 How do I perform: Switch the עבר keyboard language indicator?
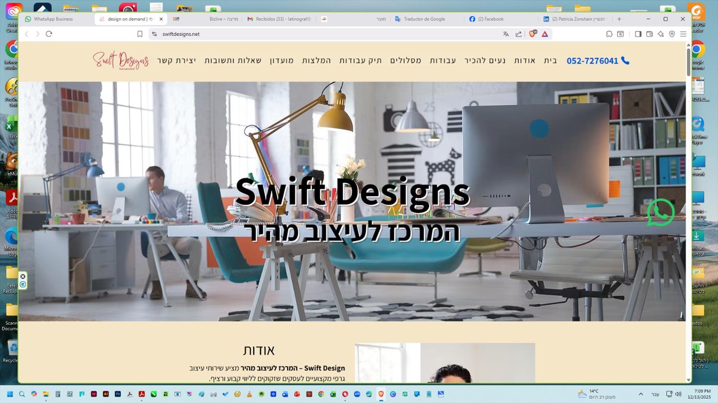[655, 394]
